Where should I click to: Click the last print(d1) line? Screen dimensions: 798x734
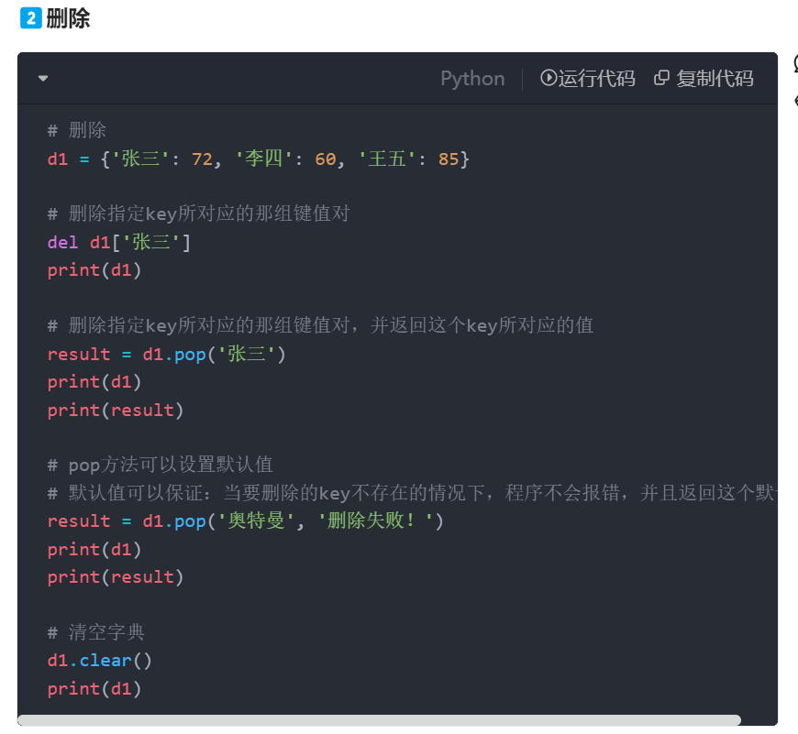94,689
